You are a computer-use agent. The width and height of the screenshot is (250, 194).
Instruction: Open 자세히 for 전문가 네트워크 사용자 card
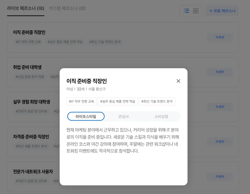coord(220,176)
